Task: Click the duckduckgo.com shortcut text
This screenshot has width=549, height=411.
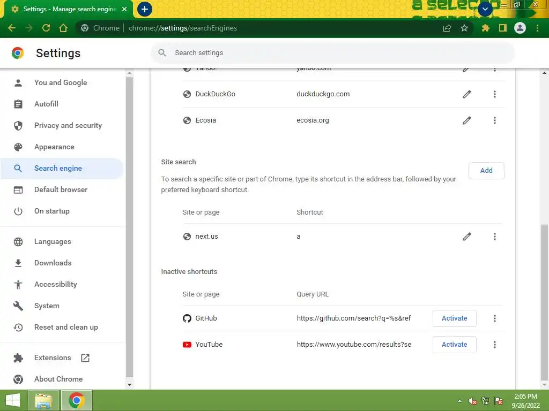Action: pyautogui.click(x=323, y=94)
